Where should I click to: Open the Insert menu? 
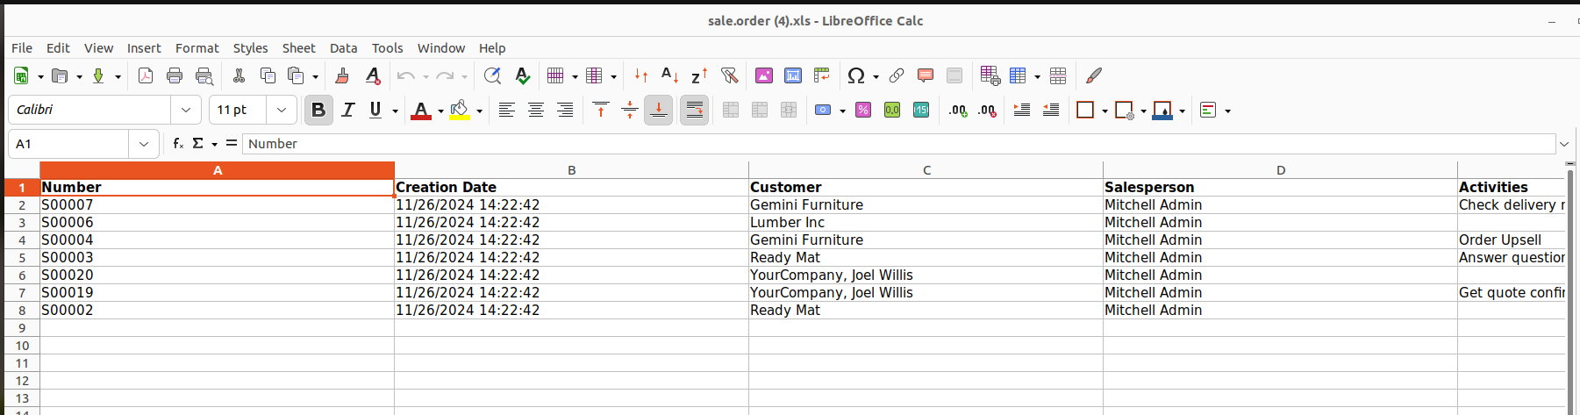(144, 48)
